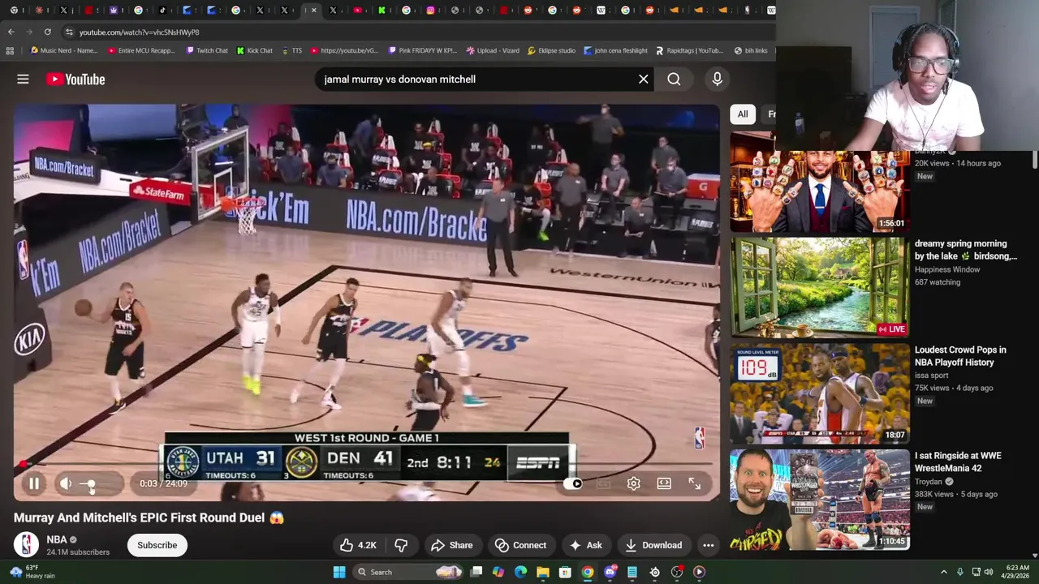
Task: Open the YouTube guide hamburger menu
Action: [x=23, y=79]
